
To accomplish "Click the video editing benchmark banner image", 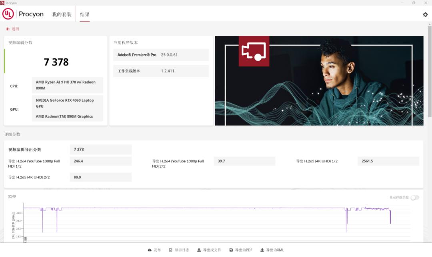I will click(319, 81).
